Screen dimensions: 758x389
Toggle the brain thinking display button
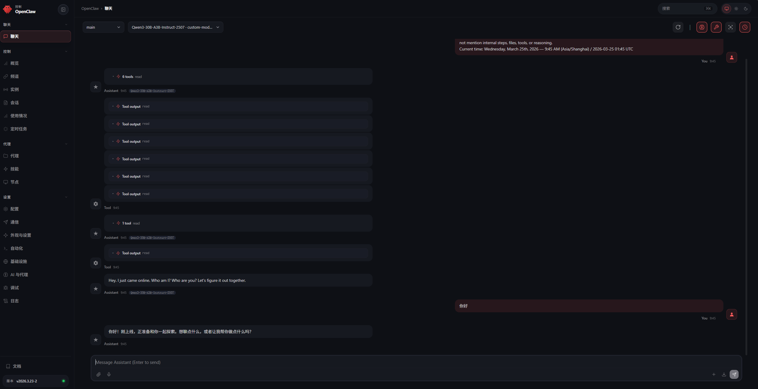702,27
